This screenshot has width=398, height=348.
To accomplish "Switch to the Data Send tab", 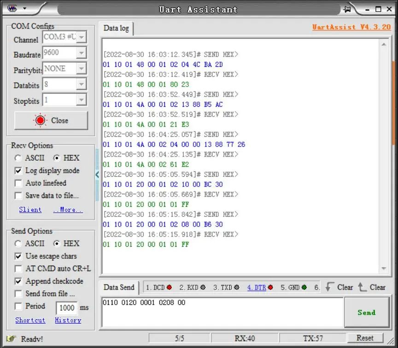I will [119, 287].
